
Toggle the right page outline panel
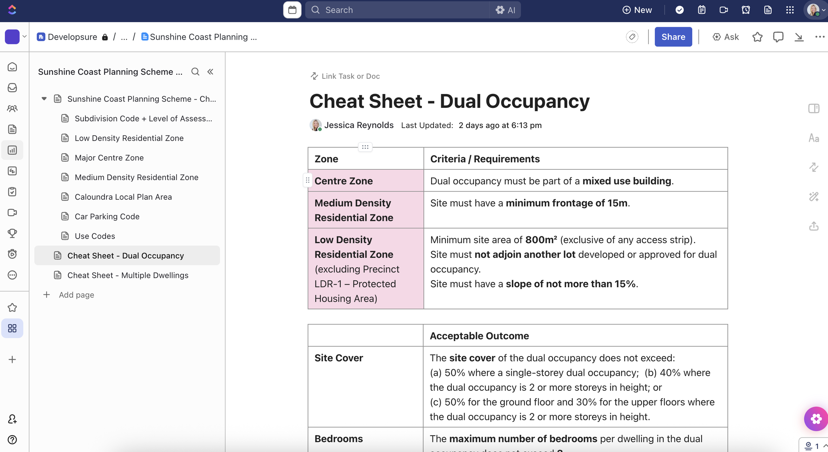click(813, 109)
